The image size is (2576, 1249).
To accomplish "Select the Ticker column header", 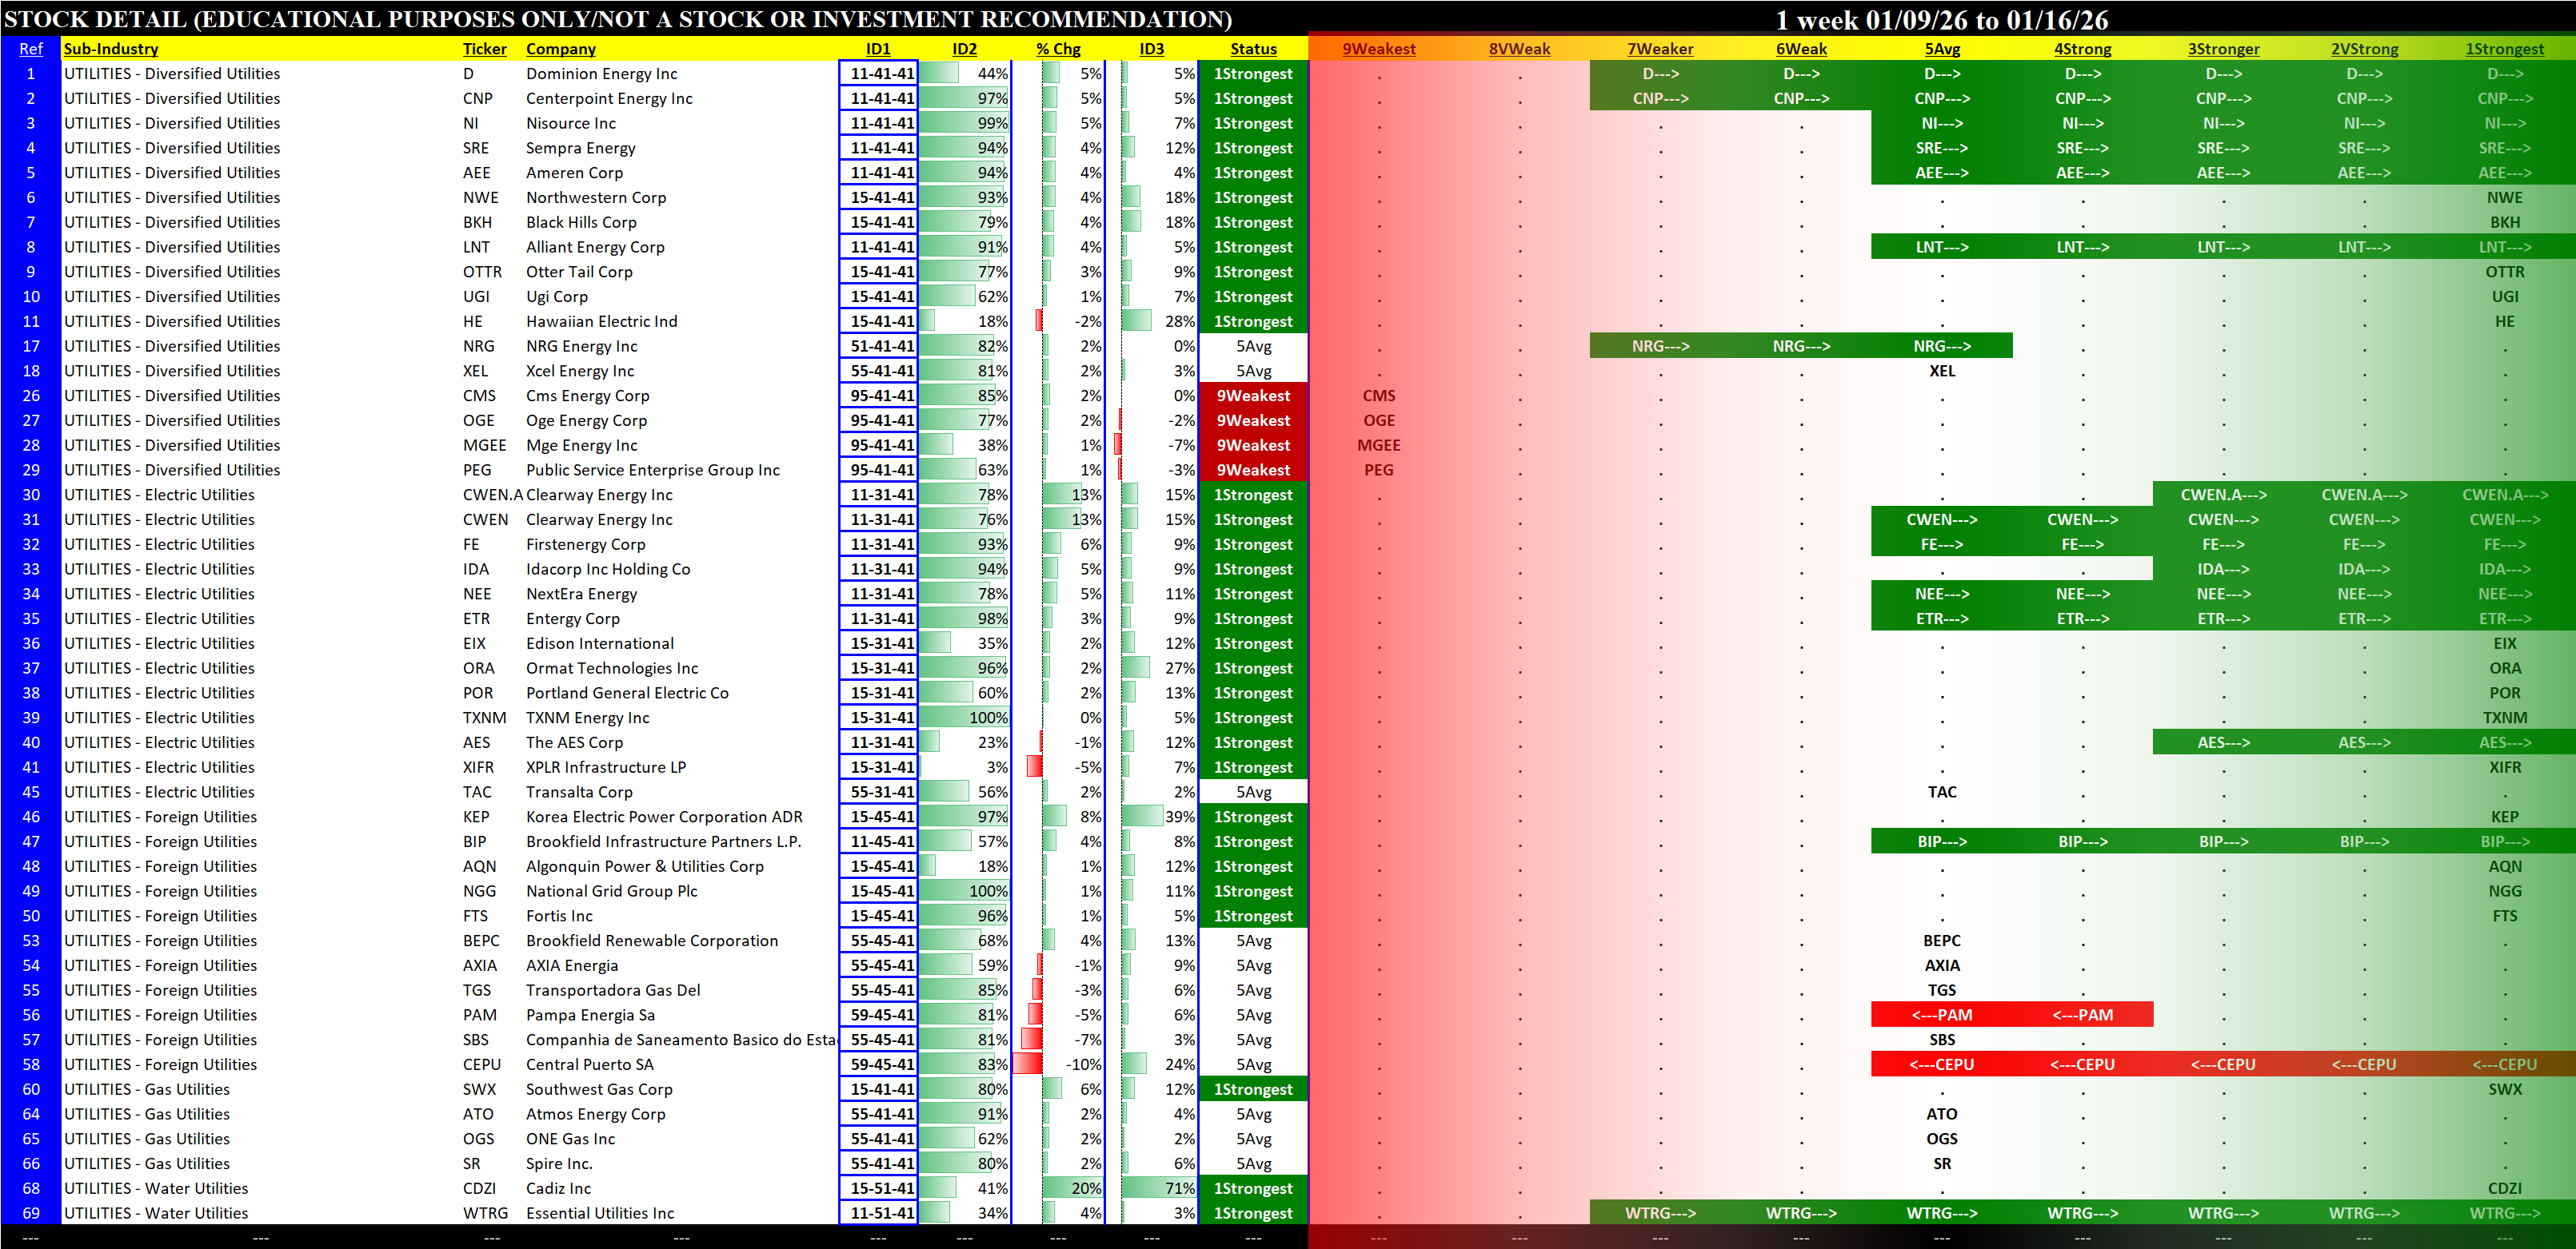I will (x=484, y=49).
